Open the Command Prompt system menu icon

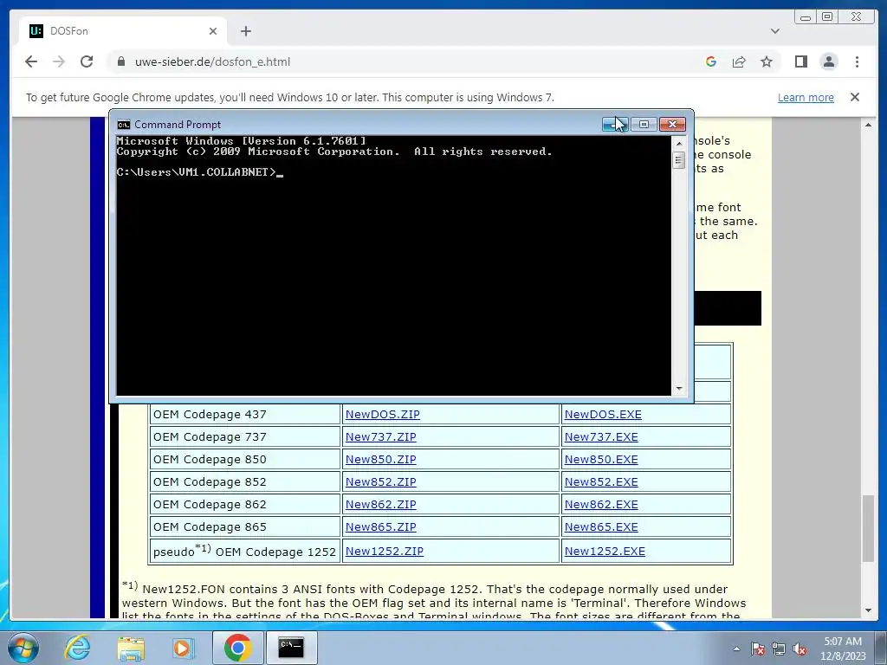(123, 125)
